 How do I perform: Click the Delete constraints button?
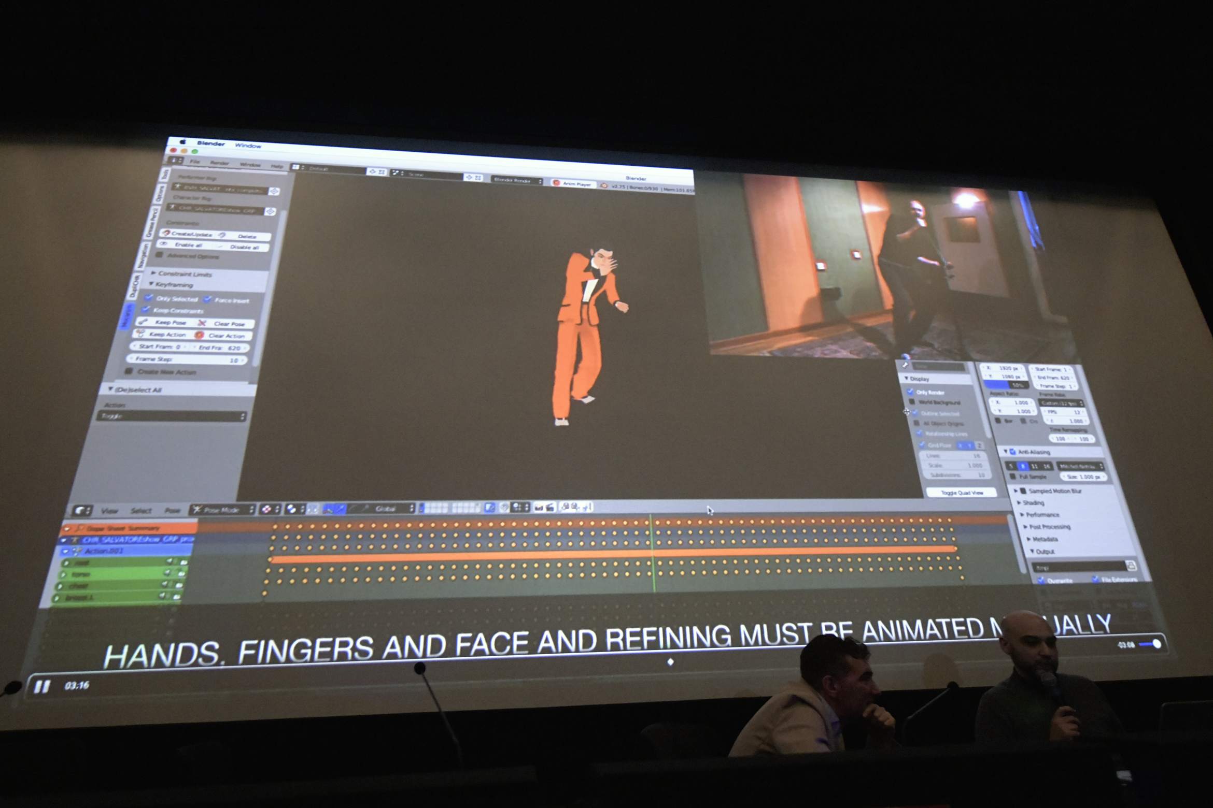[244, 236]
